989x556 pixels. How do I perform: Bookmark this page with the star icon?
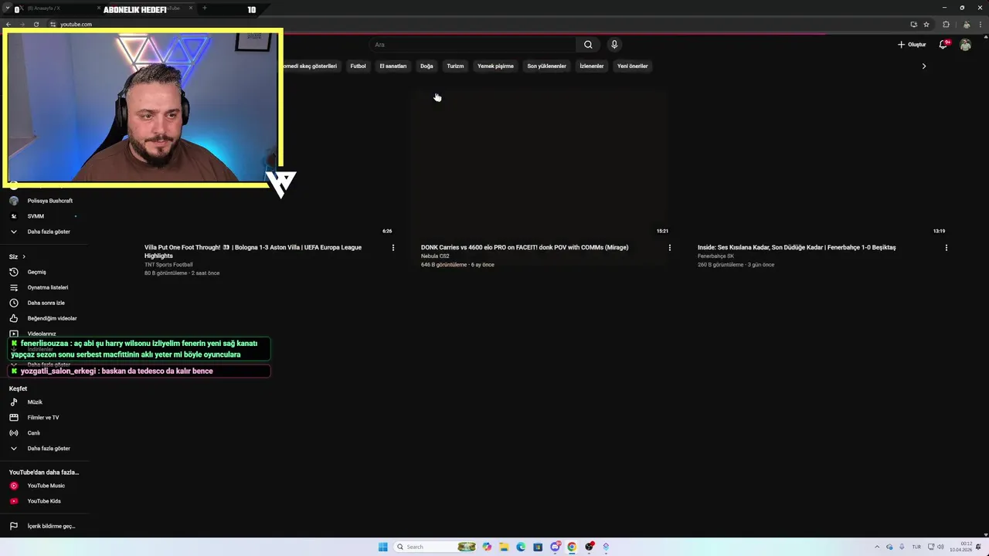(926, 24)
